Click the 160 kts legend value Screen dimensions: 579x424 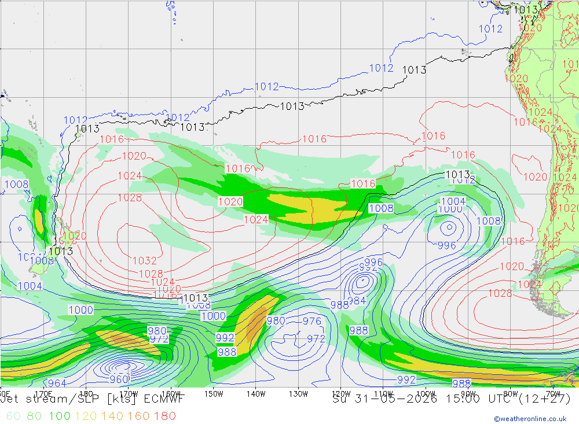pos(138,416)
